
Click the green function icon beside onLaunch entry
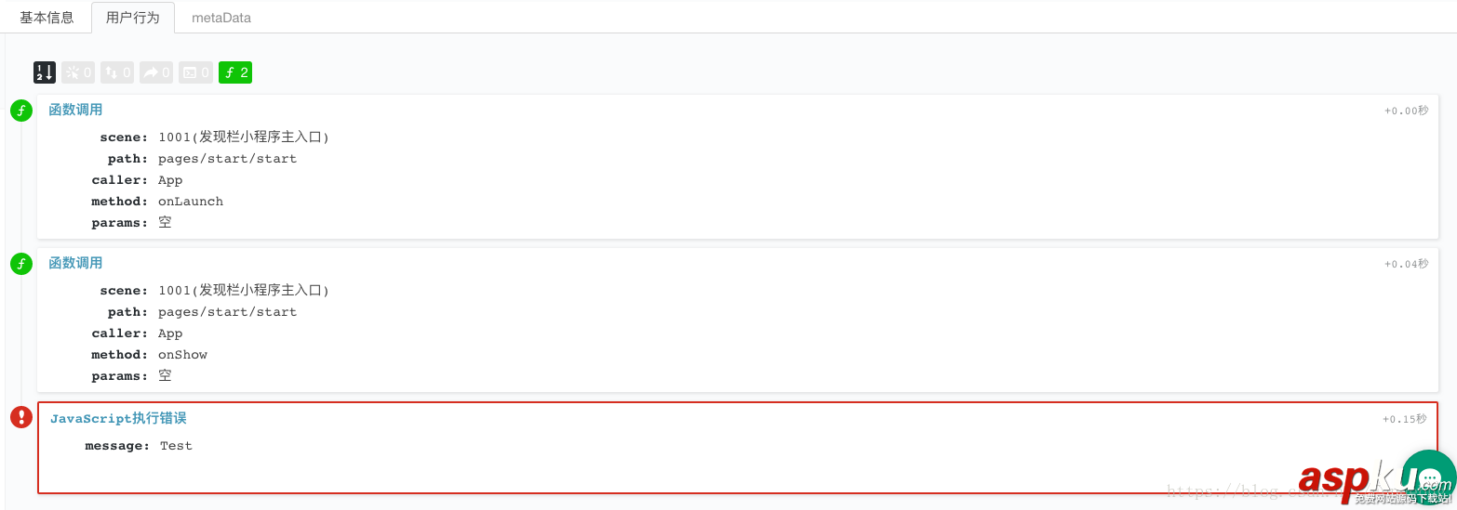21,111
